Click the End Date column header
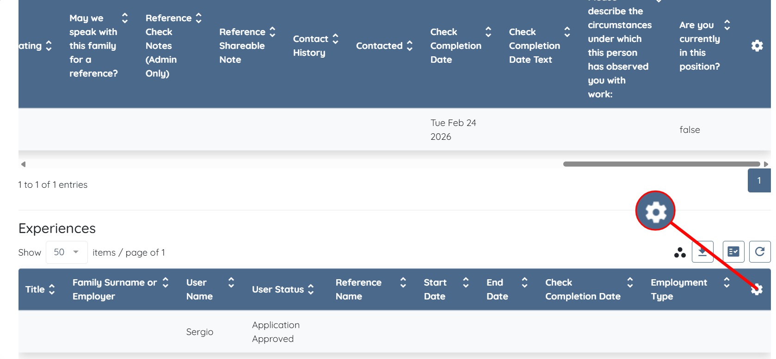This screenshot has width=776, height=359. click(x=497, y=289)
